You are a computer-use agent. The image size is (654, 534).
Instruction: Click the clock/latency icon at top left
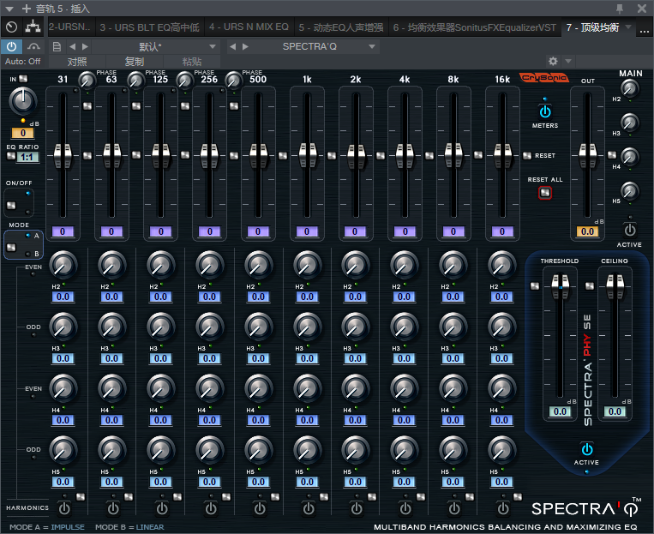pyautogui.click(x=12, y=27)
